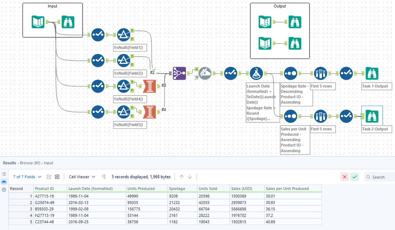Screen dimensions: 395x230
Task: Select cell G25074-49
Action: pos(50,203)
